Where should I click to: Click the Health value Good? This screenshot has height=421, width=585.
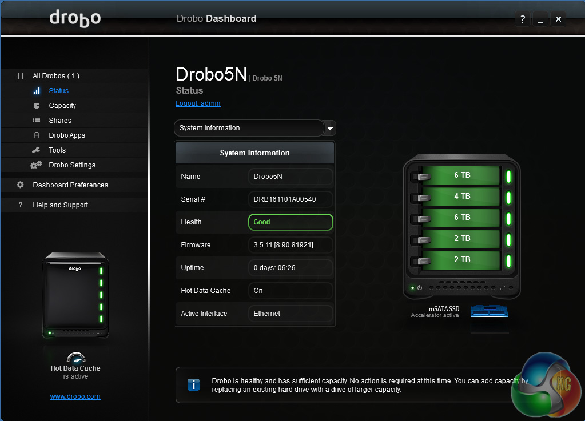(290, 222)
